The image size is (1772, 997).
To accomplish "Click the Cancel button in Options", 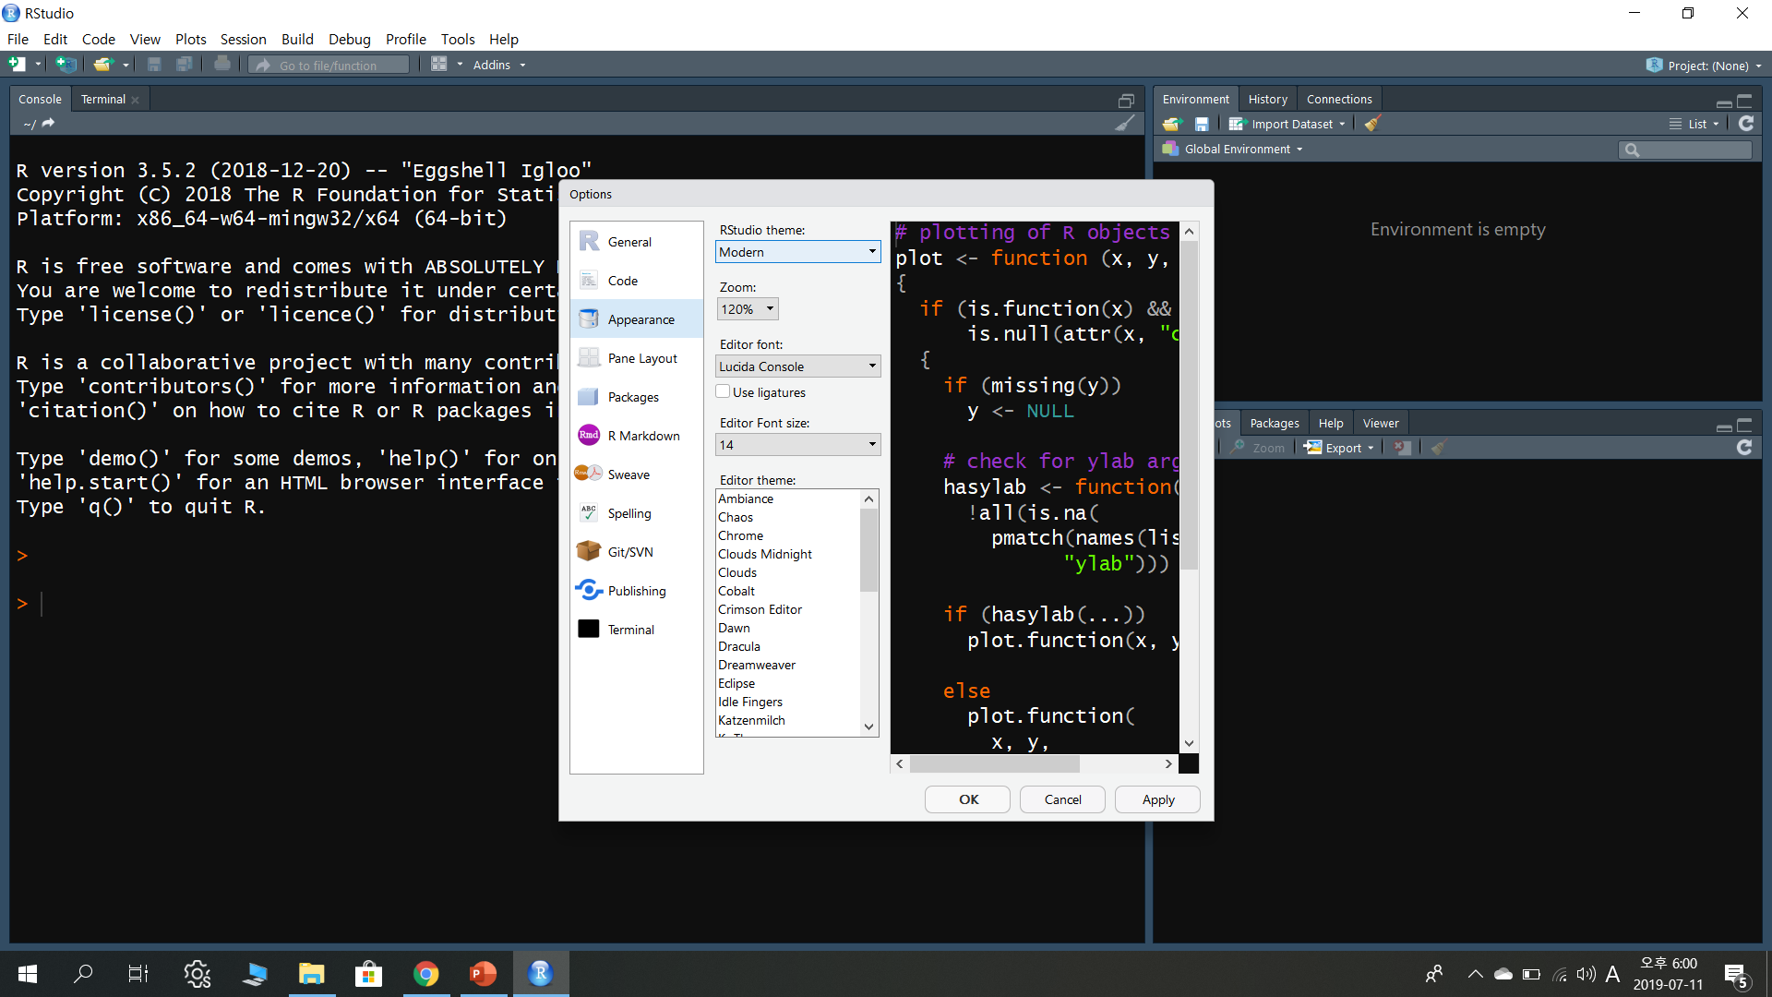I will (x=1062, y=799).
